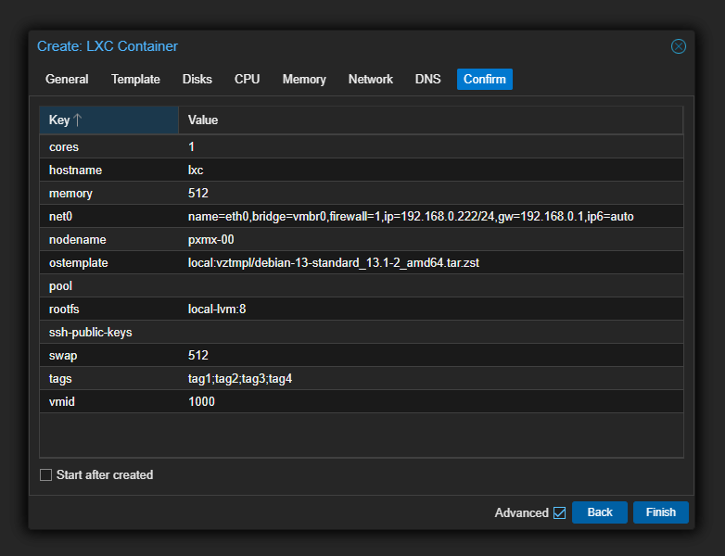Screen dimensions: 725x556
Task: Select the vmid row showing 1000
Action: 361,402
